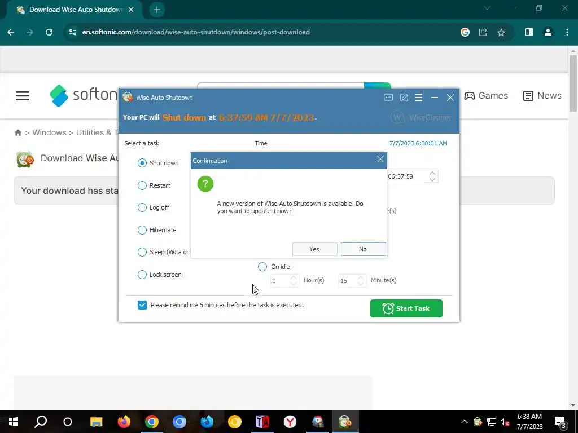Increase idle Hour(s) with up arrow
This screenshot has width=578, height=433.
point(294,277)
